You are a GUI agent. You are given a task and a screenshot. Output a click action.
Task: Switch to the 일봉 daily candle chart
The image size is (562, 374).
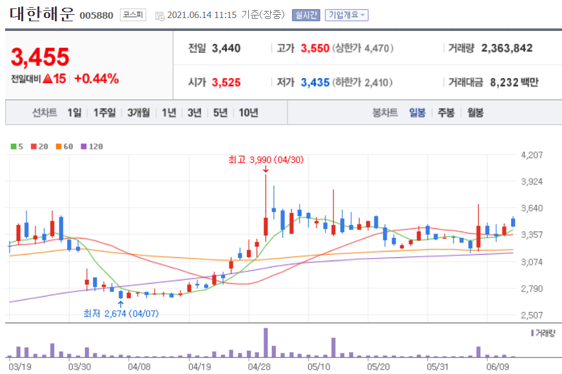pyautogui.click(x=417, y=113)
